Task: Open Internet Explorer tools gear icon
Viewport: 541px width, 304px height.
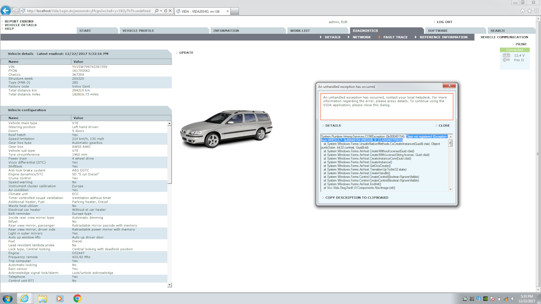Action: [x=536, y=10]
